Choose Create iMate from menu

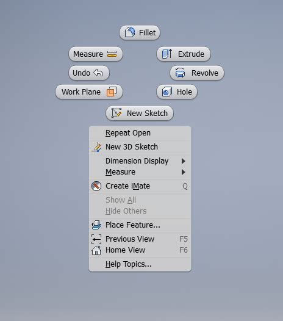coord(140,186)
